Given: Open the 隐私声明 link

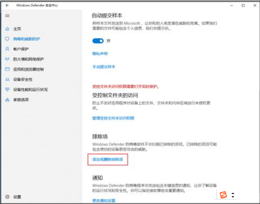Looking at the screenshot, I should (x=100, y=54).
